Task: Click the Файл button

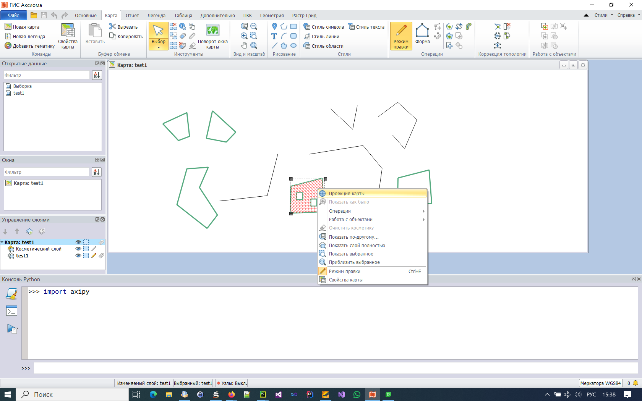Action: coord(14,15)
